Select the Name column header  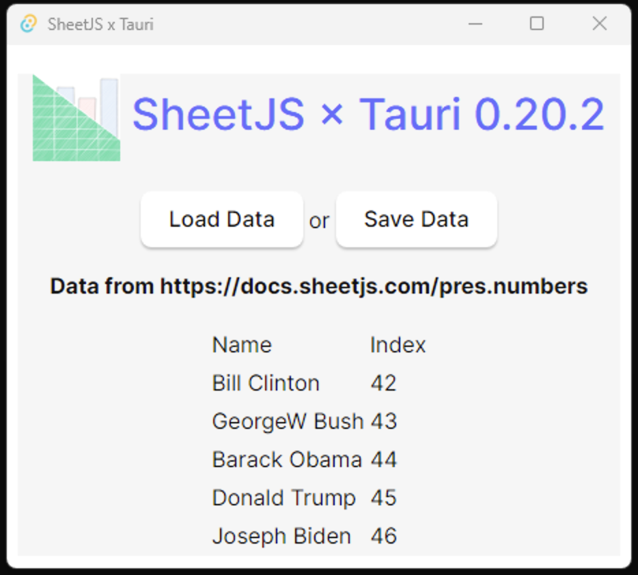pos(242,345)
